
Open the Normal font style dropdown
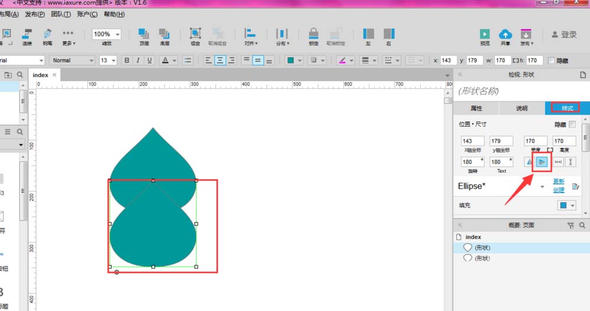click(72, 60)
